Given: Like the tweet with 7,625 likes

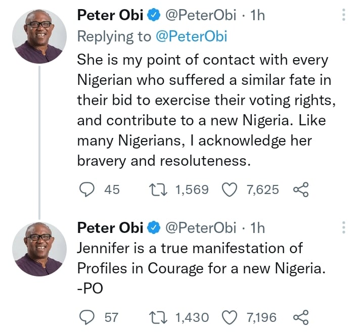Looking at the screenshot, I should point(231,189).
